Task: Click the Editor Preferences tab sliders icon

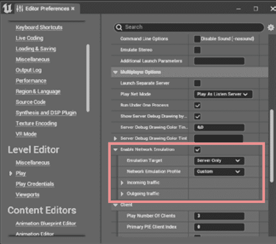Action: [20, 9]
